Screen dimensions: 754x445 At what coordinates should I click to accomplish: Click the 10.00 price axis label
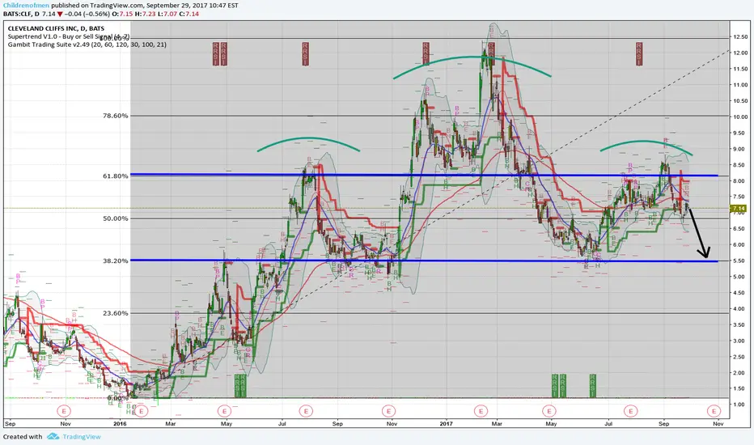[740, 117]
